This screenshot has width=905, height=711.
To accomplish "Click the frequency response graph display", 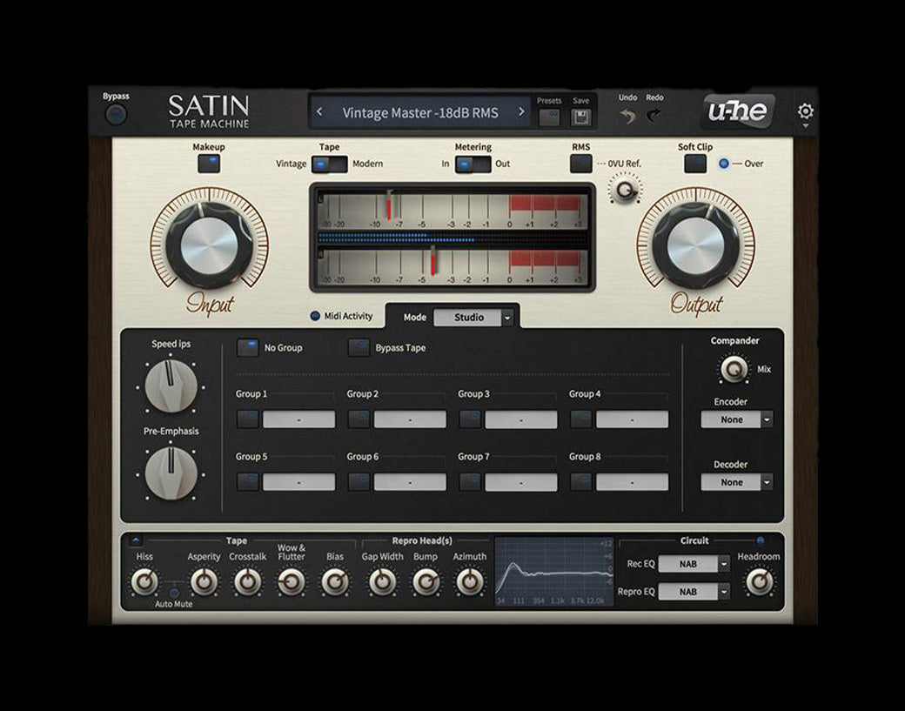I will coord(554,572).
